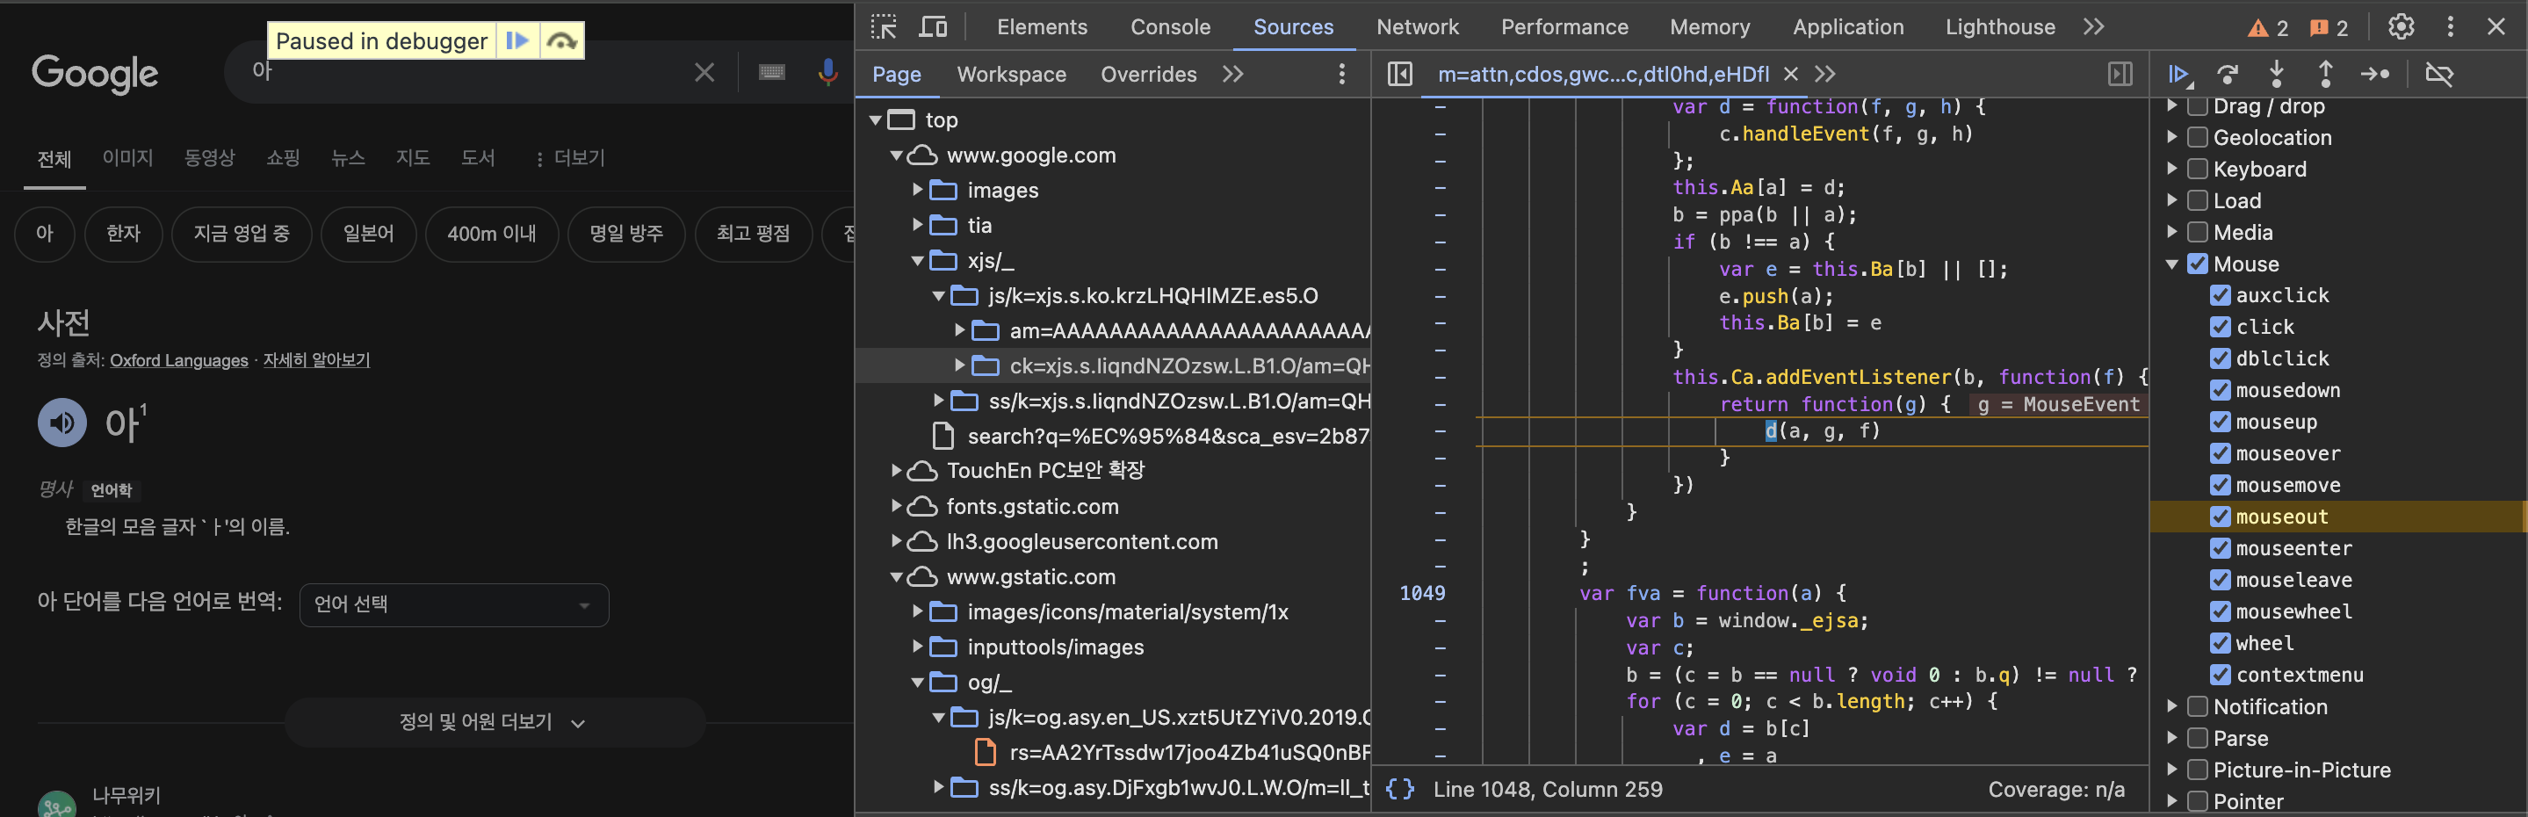Open the Oxford Languages source link

tap(178, 360)
